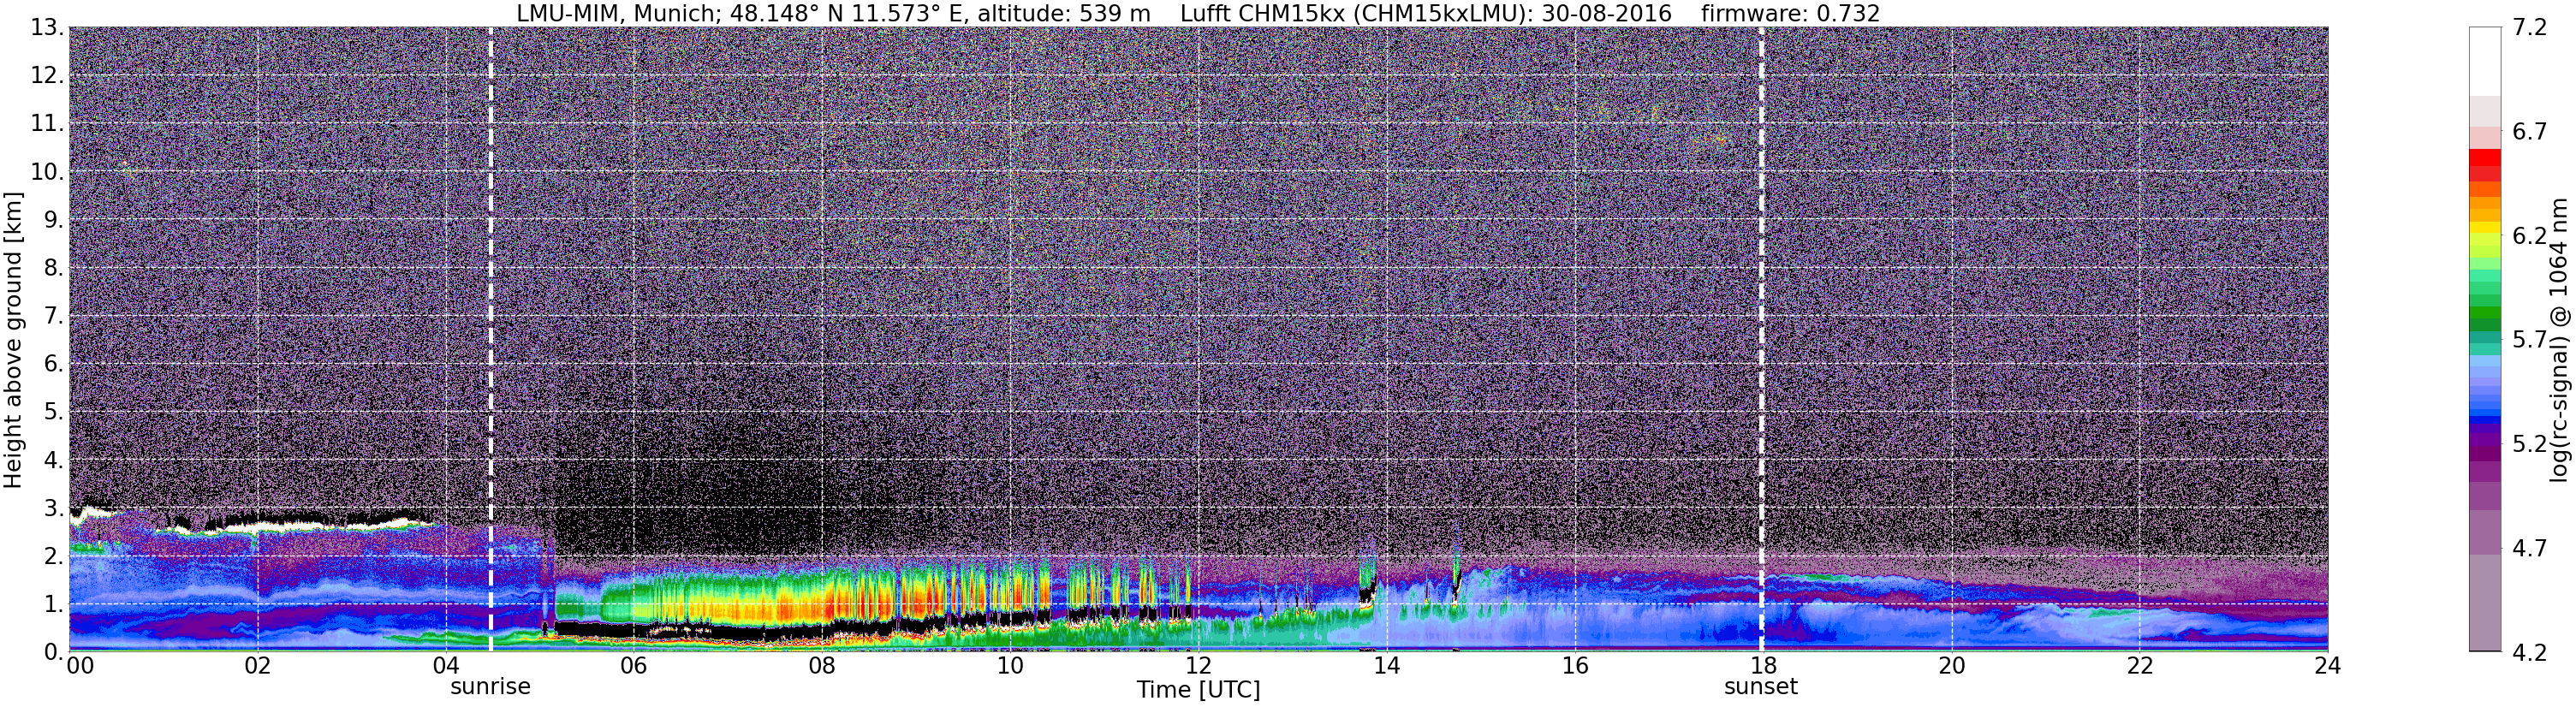Click the 'sunrise' label below the time axis
The height and width of the screenshot is (707, 2576).
tap(490, 687)
